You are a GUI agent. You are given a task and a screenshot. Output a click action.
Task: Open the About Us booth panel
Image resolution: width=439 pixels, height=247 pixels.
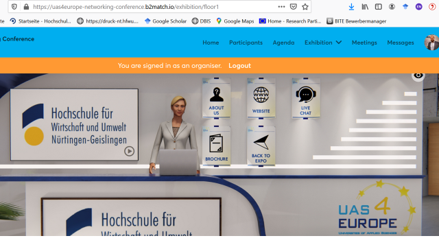click(217, 98)
